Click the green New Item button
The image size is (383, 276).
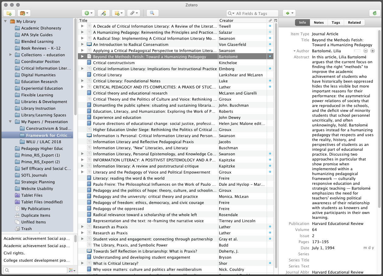[88, 13]
